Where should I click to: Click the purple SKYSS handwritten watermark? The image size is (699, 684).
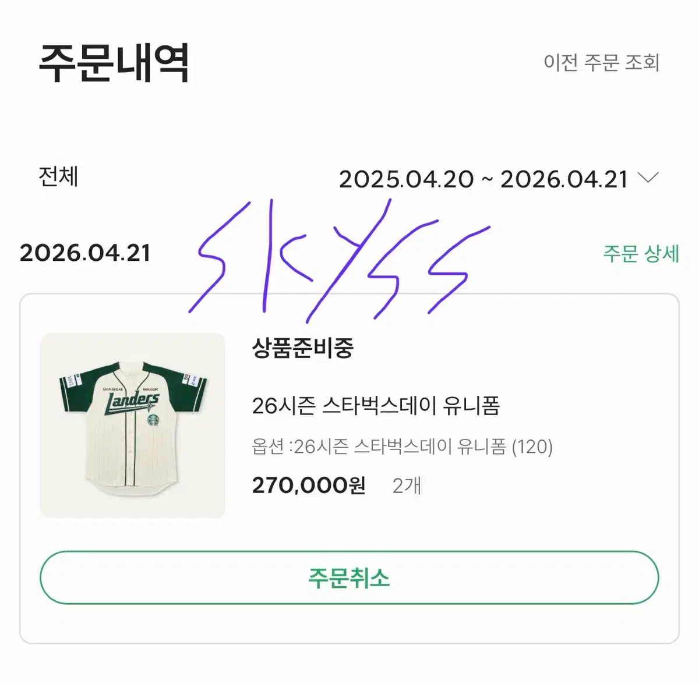coord(338,259)
